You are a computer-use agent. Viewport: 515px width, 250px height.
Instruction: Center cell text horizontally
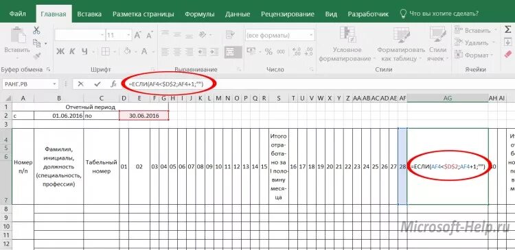click(177, 51)
